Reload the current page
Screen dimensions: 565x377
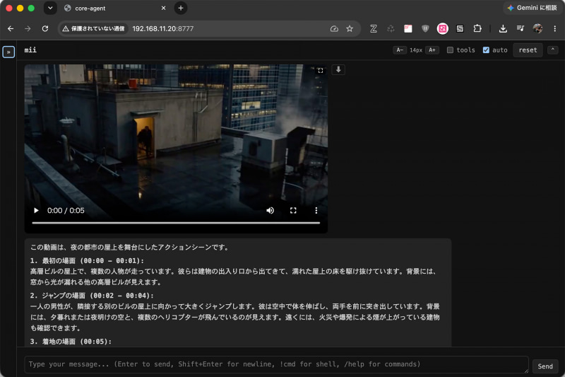(x=45, y=28)
